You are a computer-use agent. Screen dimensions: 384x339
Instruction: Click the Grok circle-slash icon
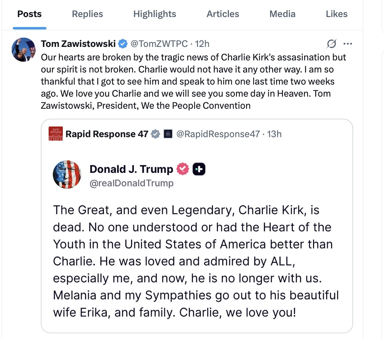point(331,44)
